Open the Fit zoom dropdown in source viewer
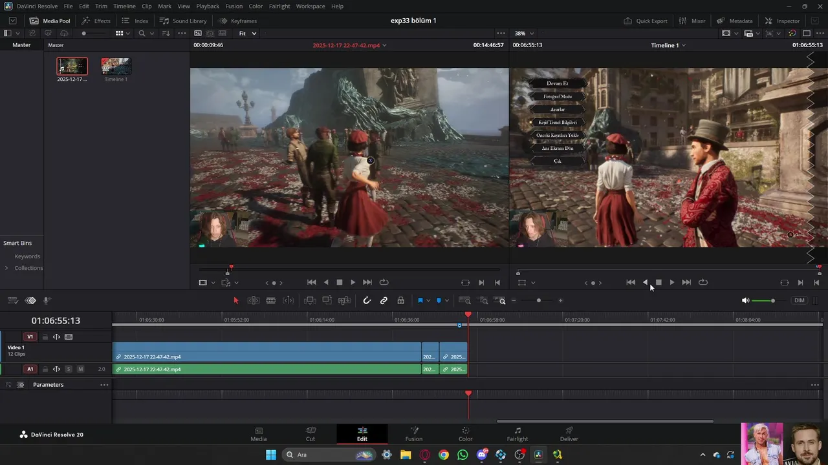Viewport: 828px width, 465px height. point(248,33)
